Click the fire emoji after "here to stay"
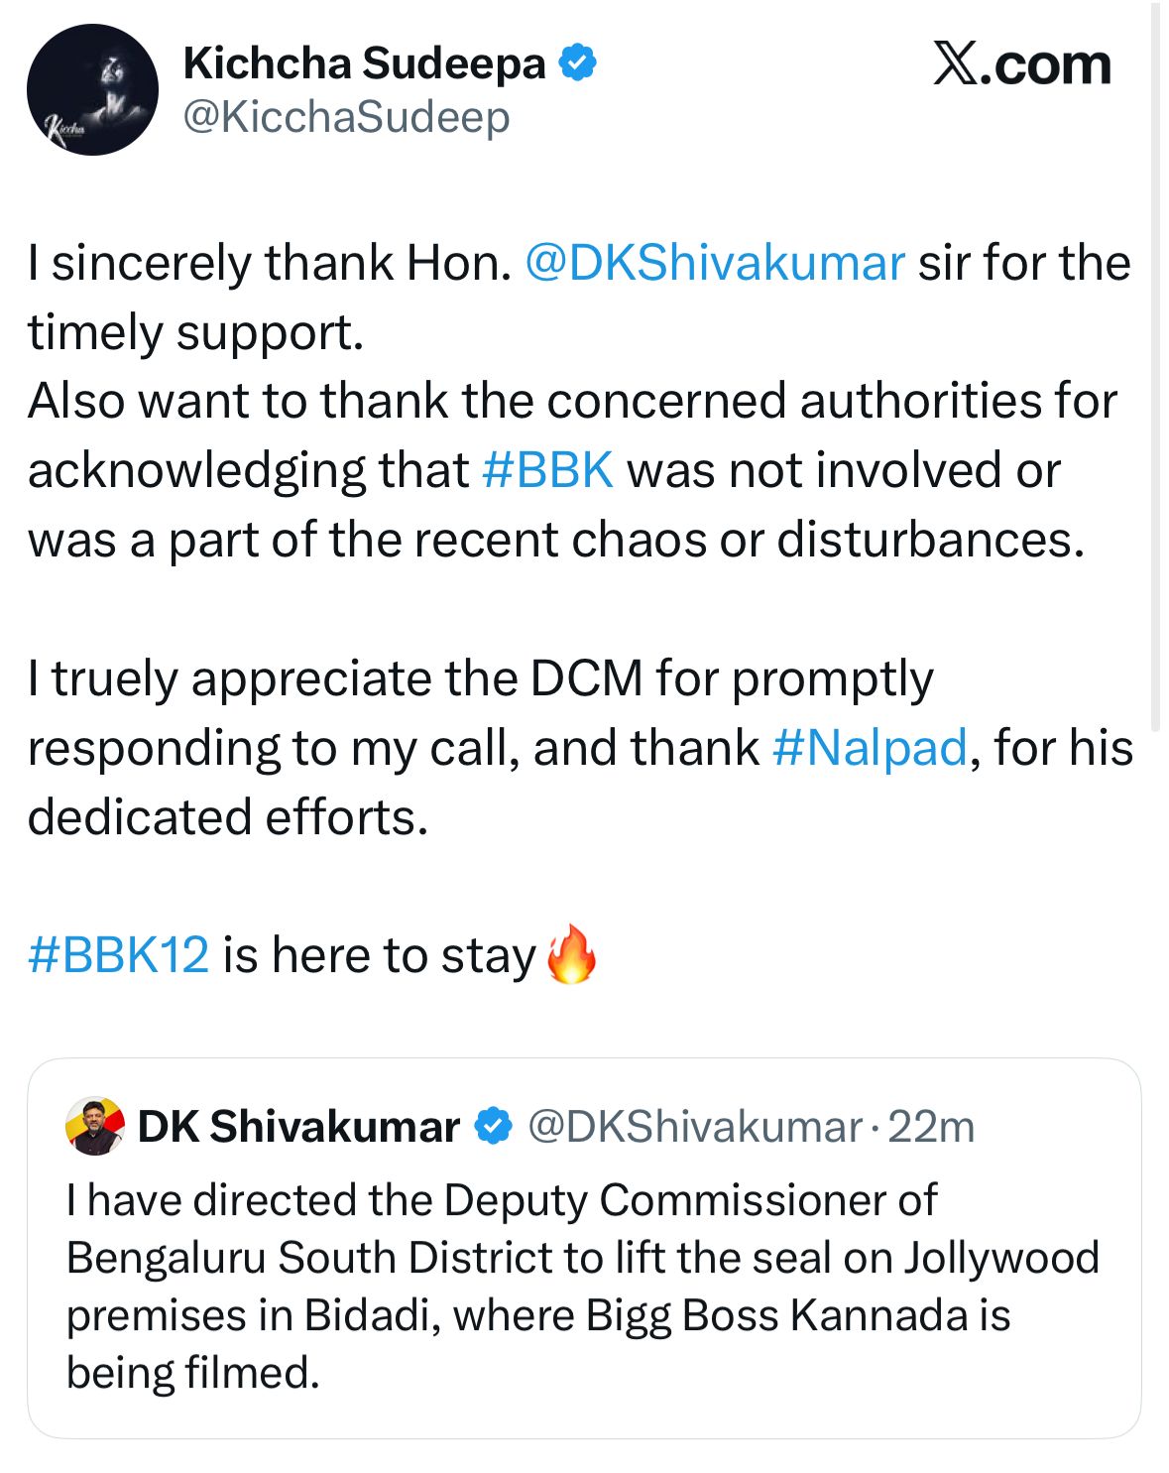Image resolution: width=1169 pixels, height=1473 pixels. point(572,954)
